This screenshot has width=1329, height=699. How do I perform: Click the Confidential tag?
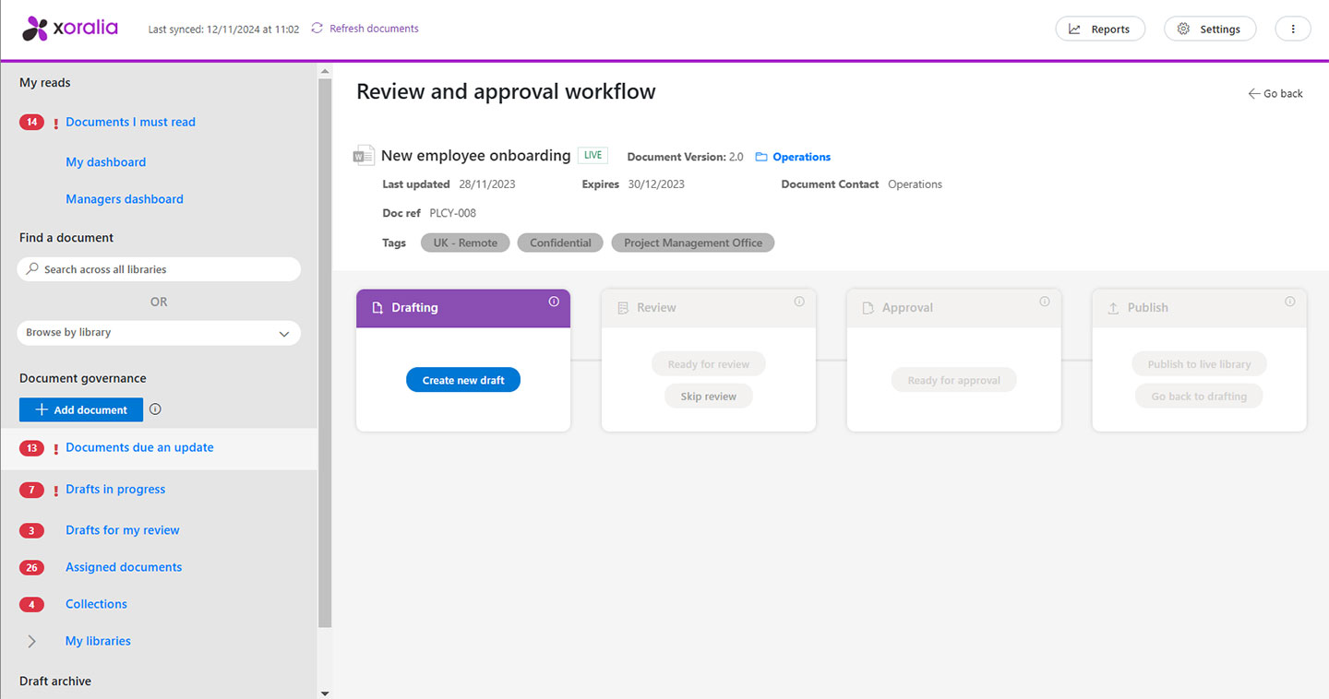click(x=560, y=243)
